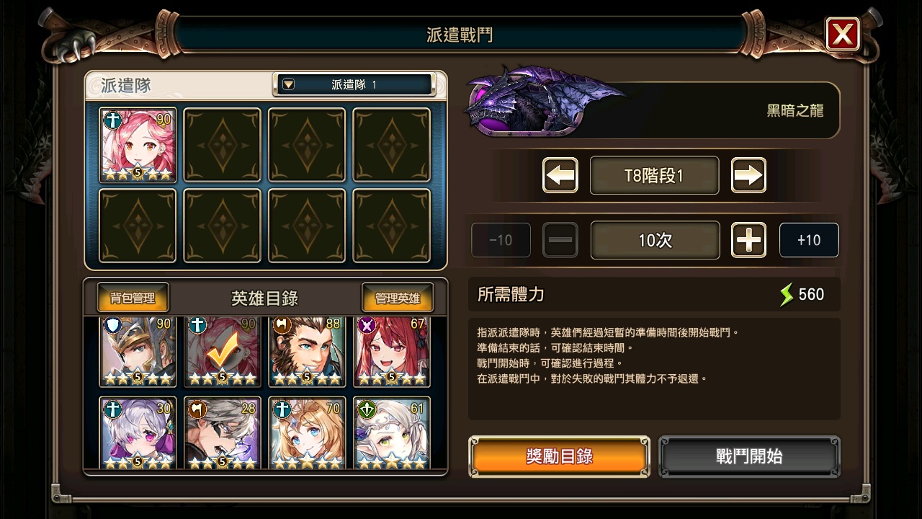Open the 派遣隊 1 dropdown
922x519 pixels.
354,84
